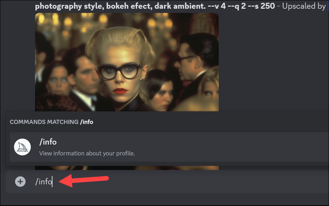Click the COMMANDS MATCHING header label
329x206 pixels.
click(44, 122)
